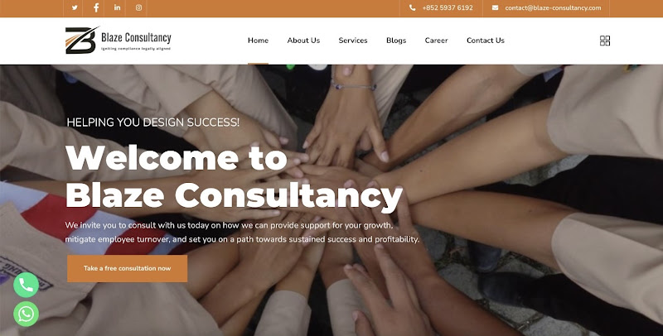Image resolution: width=663 pixels, height=336 pixels.
Task: Navigate to the Blogs page
Action: tap(396, 41)
